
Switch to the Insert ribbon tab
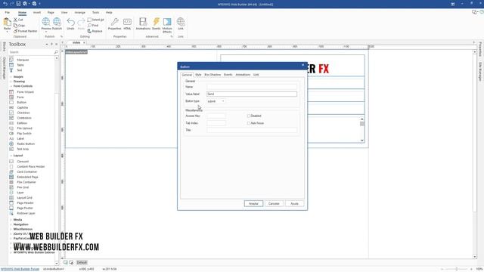(x=37, y=13)
